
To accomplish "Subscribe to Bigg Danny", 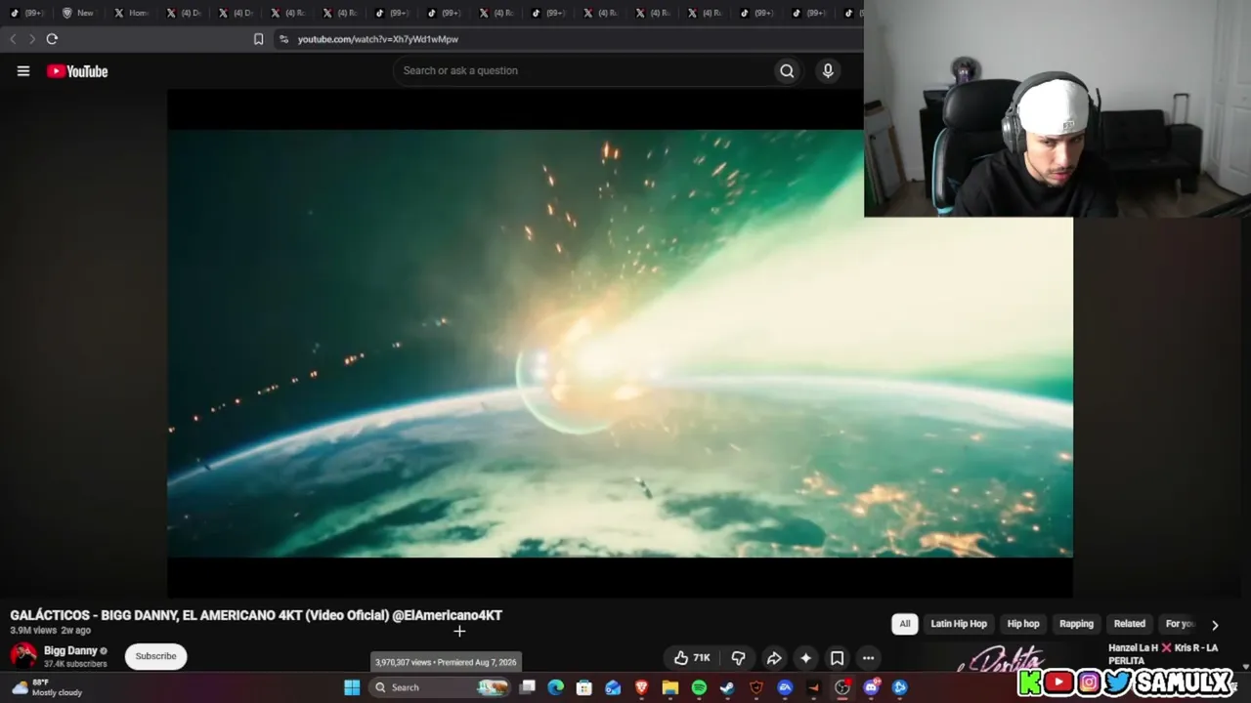I will (x=155, y=656).
